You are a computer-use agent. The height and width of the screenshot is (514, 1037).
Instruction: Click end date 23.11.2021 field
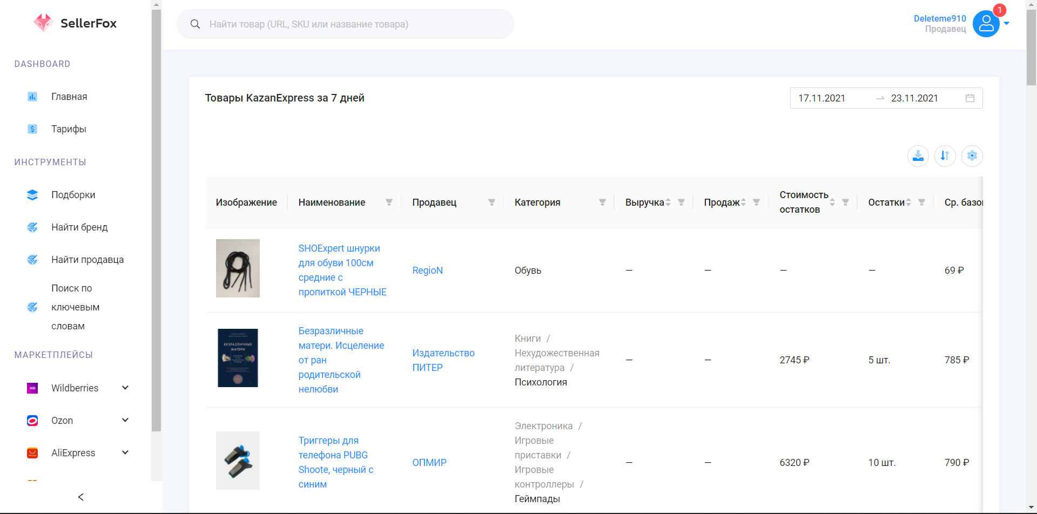point(914,98)
